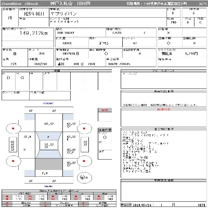Click the FRONT label above car diagram

pos(48,103)
